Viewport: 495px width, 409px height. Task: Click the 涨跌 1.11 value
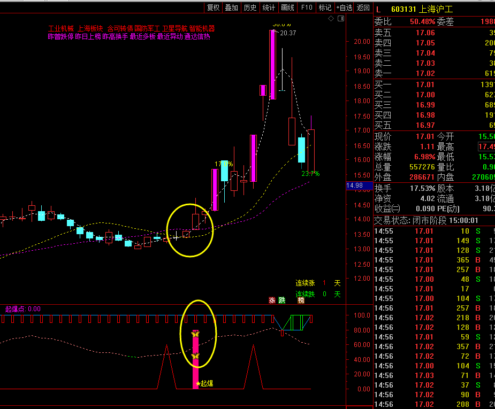coord(427,146)
